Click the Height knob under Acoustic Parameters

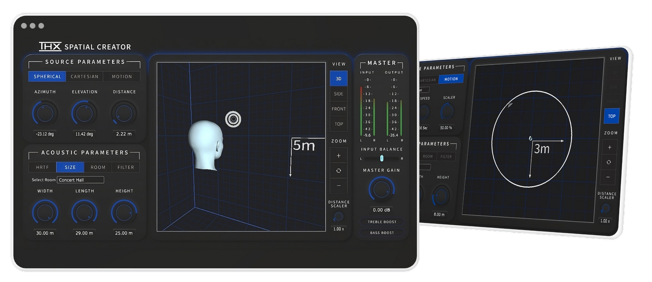[124, 212]
